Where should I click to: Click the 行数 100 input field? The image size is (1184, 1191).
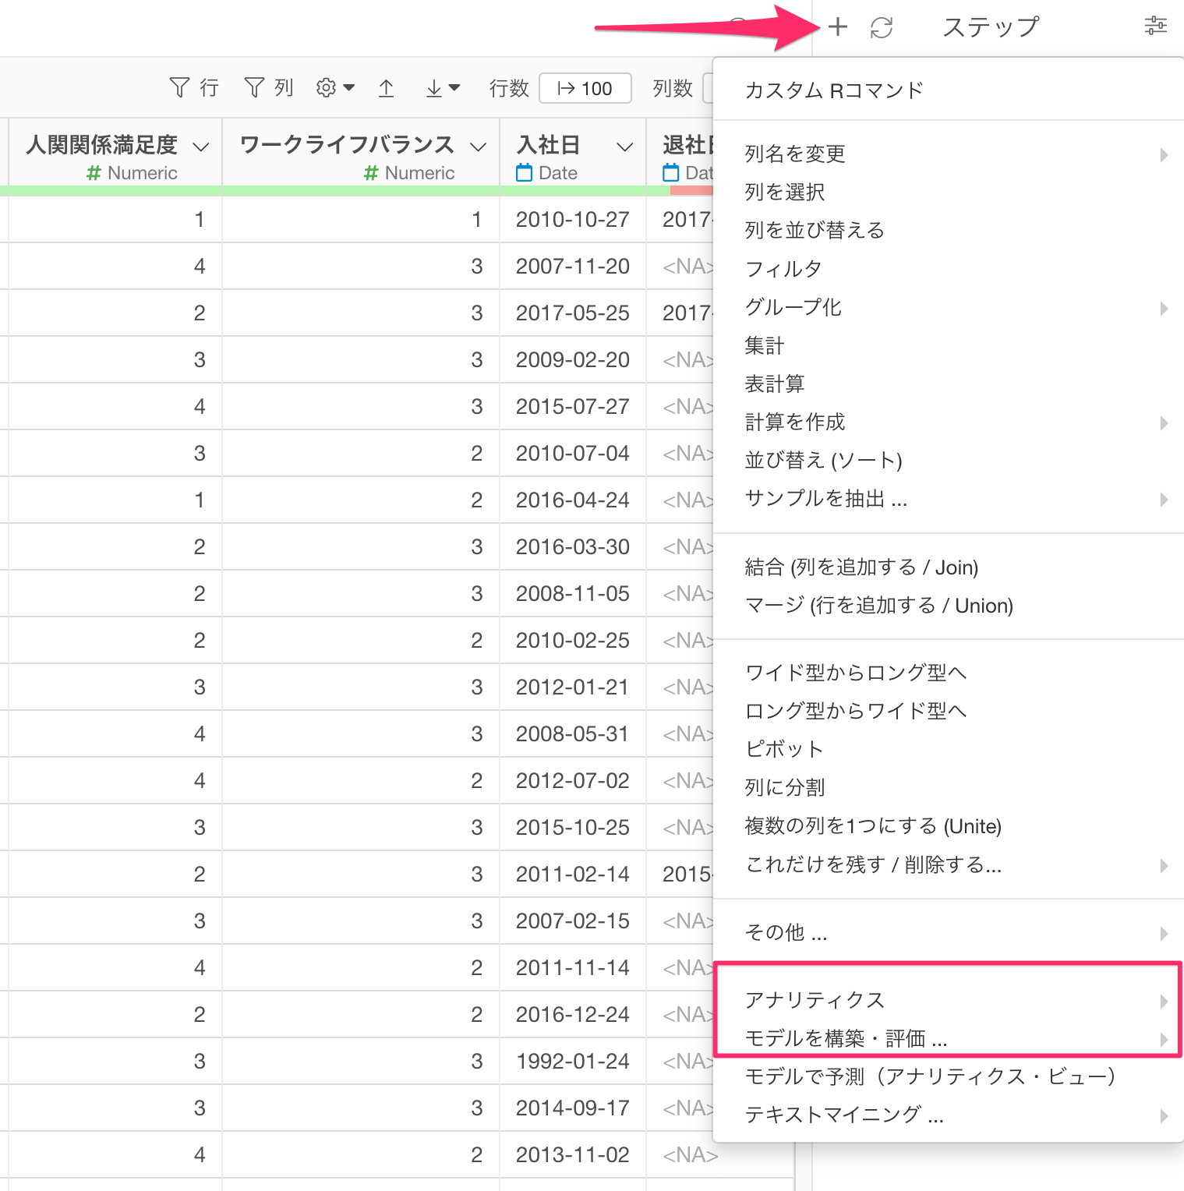[585, 88]
